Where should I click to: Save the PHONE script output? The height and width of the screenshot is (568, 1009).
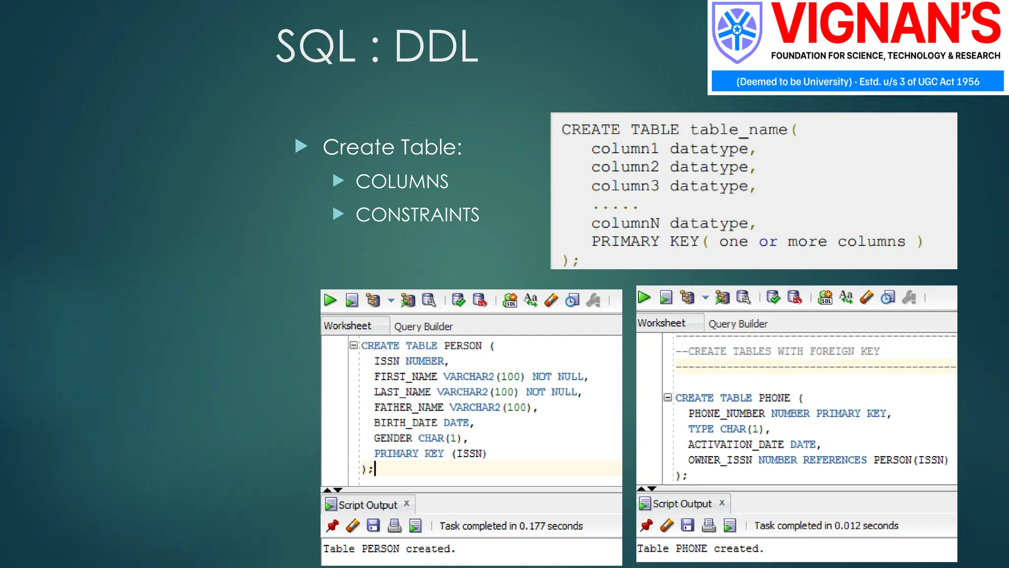tap(687, 525)
